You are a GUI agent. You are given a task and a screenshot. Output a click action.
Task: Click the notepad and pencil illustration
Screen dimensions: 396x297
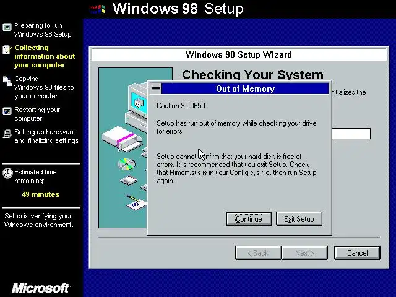[136, 202]
